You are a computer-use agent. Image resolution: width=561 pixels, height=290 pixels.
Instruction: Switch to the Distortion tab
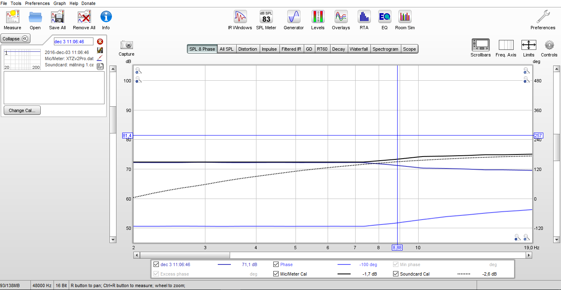248,49
